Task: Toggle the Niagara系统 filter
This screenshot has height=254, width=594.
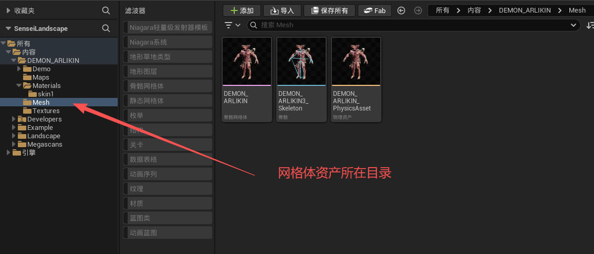Action: (x=168, y=42)
